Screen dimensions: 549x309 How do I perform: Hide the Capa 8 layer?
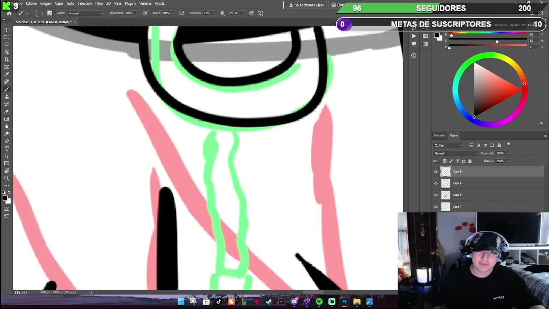pos(436,172)
